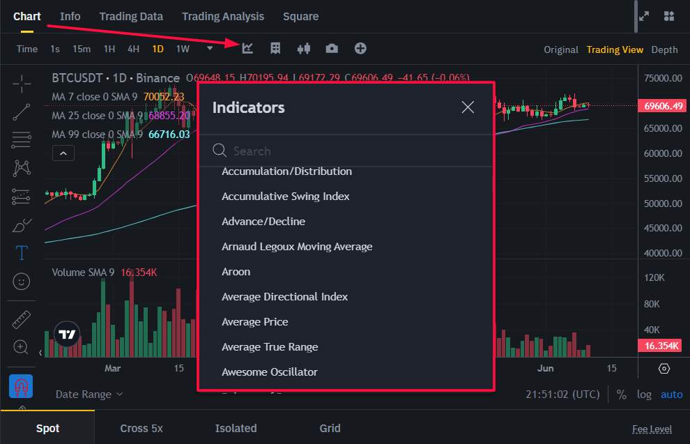
Task: Select the text annotation tool
Action: pyautogui.click(x=22, y=253)
